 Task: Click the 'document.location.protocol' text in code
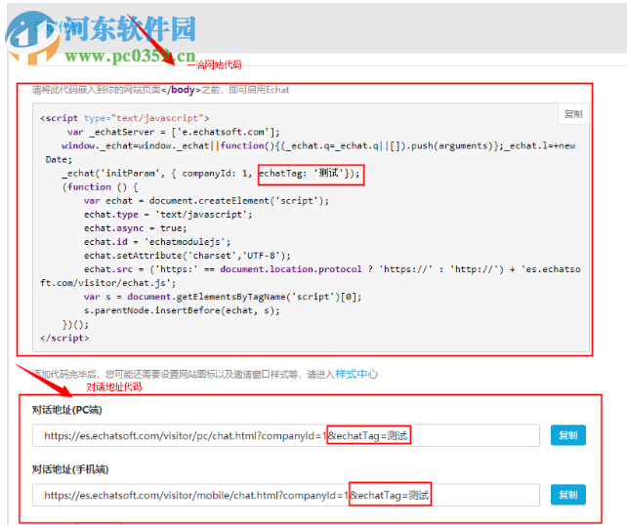291,269
